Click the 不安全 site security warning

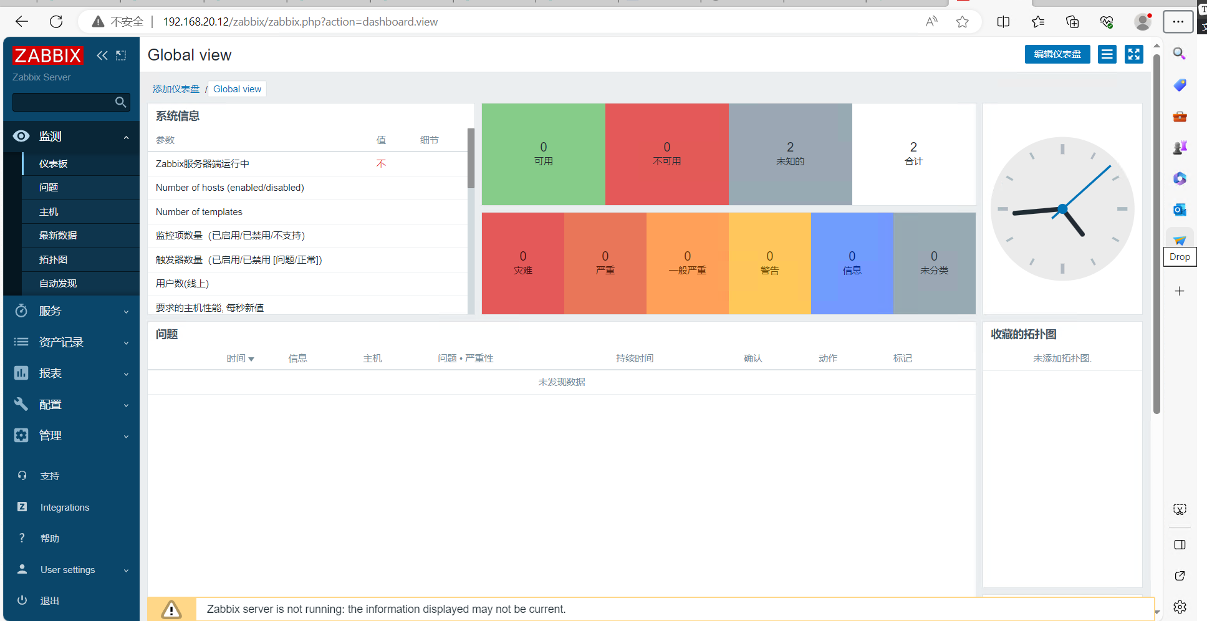point(118,22)
